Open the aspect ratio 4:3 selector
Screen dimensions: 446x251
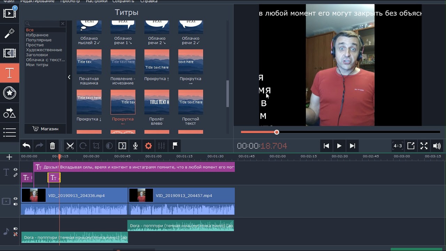(398, 146)
